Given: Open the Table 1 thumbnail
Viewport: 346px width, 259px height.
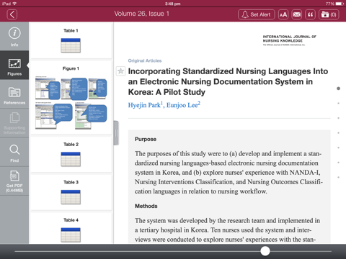Looking at the screenshot, I should click(71, 45).
